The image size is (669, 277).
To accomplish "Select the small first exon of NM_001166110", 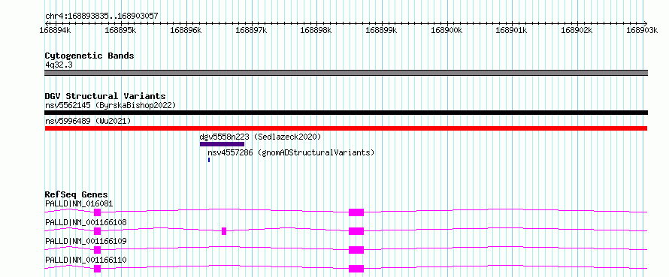I will tap(97, 269).
